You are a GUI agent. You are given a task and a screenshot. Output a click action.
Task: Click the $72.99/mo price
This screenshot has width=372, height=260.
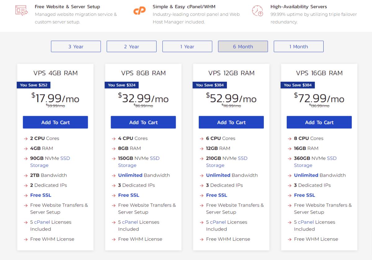pyautogui.click(x=319, y=98)
